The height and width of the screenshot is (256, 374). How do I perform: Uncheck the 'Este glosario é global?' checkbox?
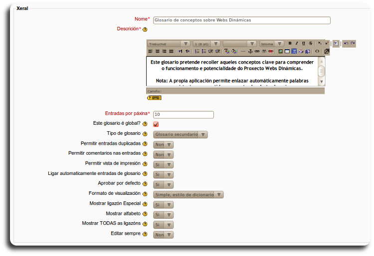[x=156, y=124]
